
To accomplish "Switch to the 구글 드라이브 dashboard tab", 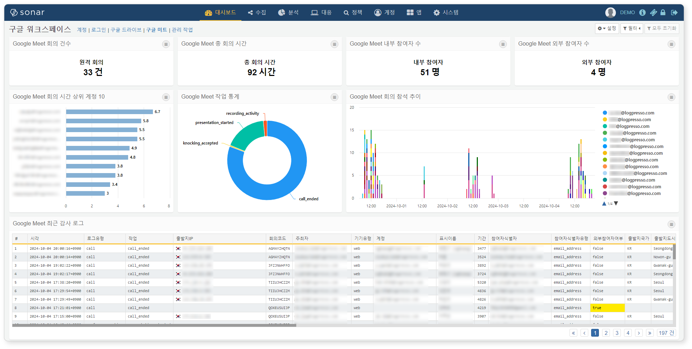I will (x=126, y=30).
